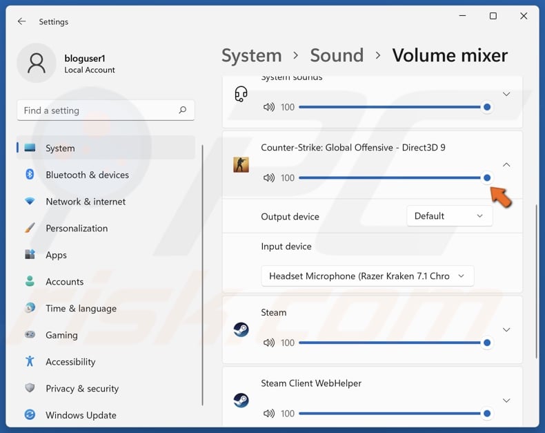Mute System sounds via speaker icon
Image resolution: width=545 pixels, height=433 pixels.
point(268,107)
